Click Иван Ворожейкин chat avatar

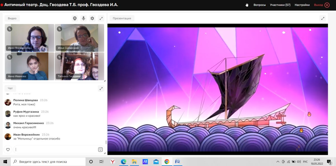tap(8, 137)
